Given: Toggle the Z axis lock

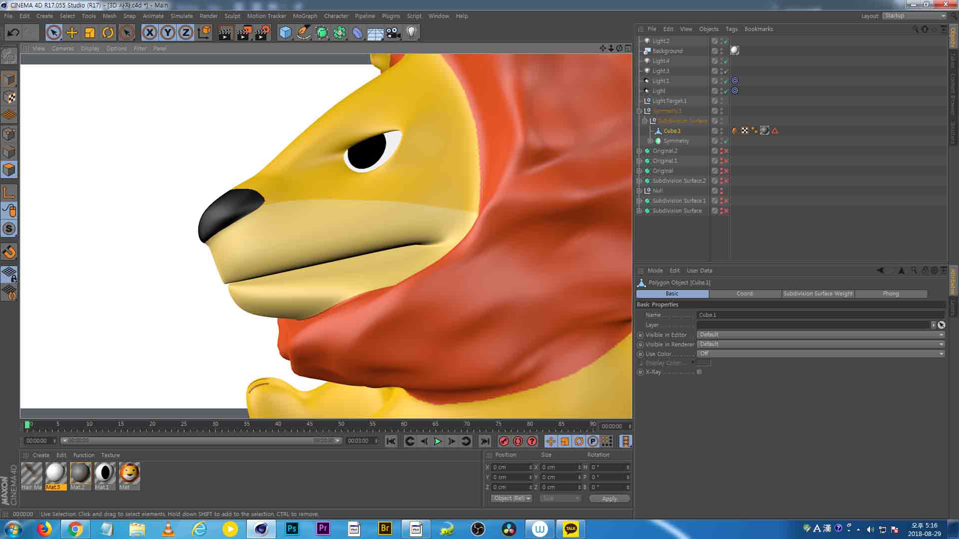Looking at the screenshot, I should (186, 33).
